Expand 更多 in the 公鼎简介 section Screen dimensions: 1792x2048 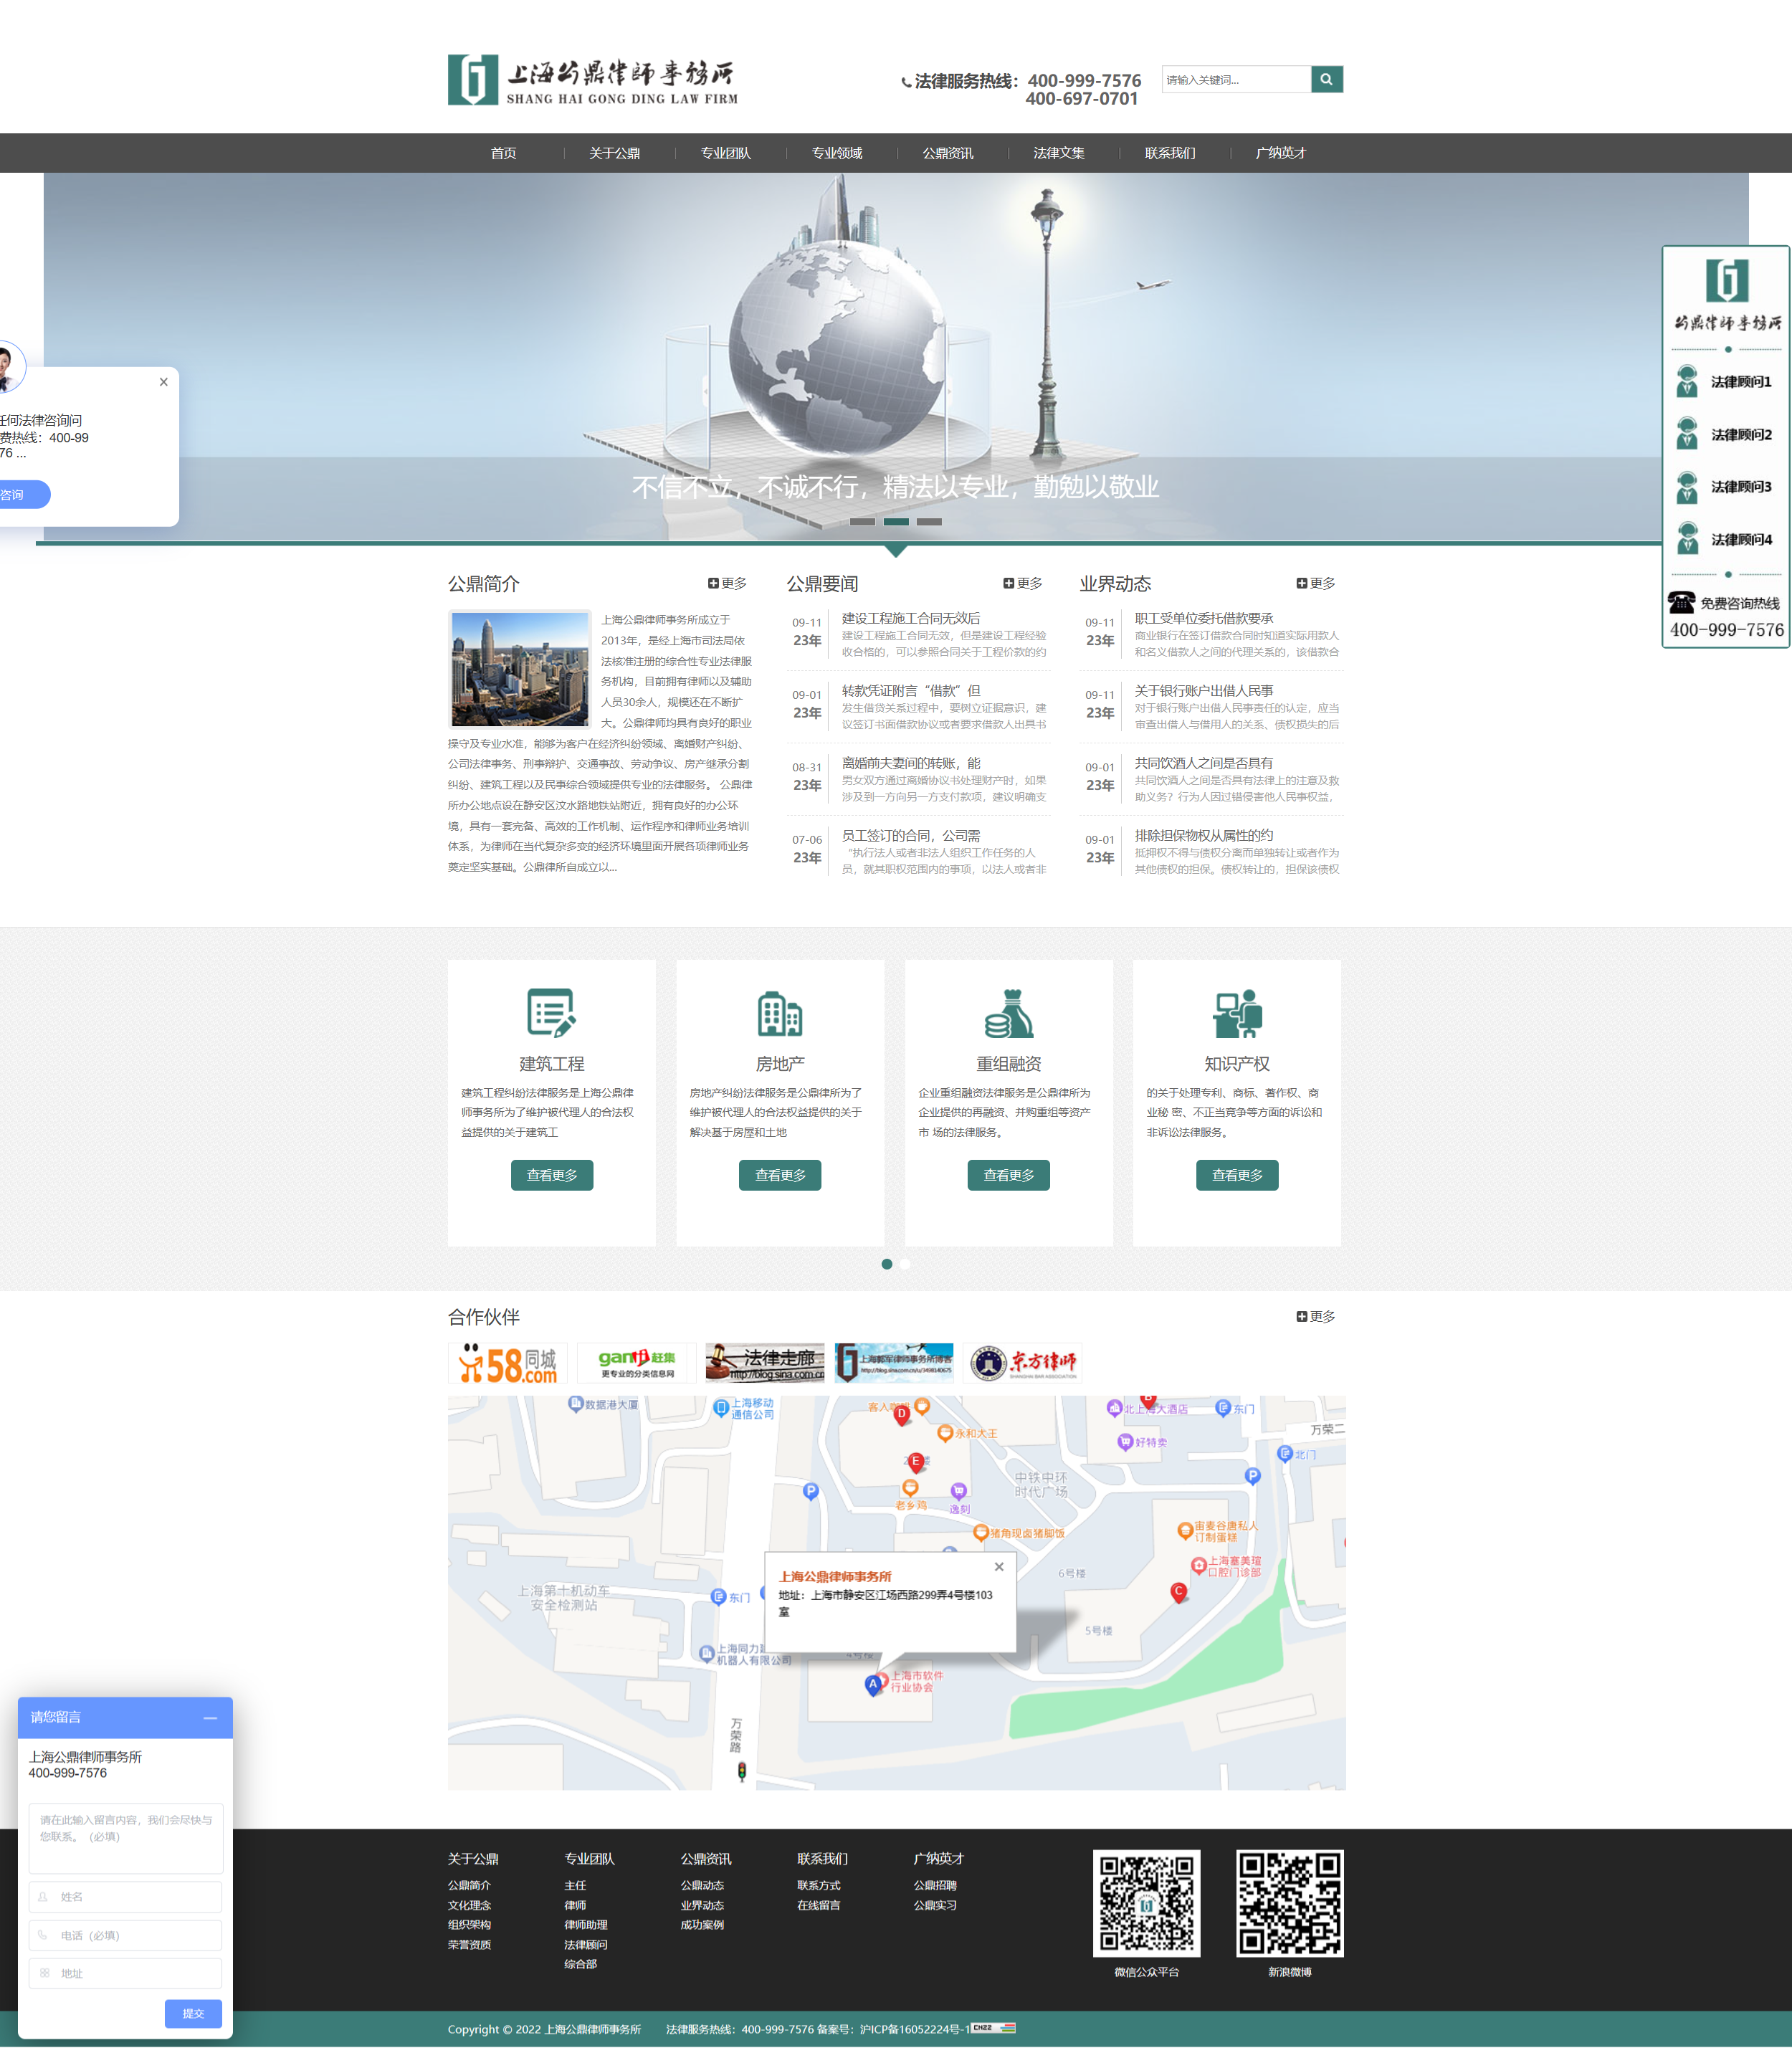(727, 583)
